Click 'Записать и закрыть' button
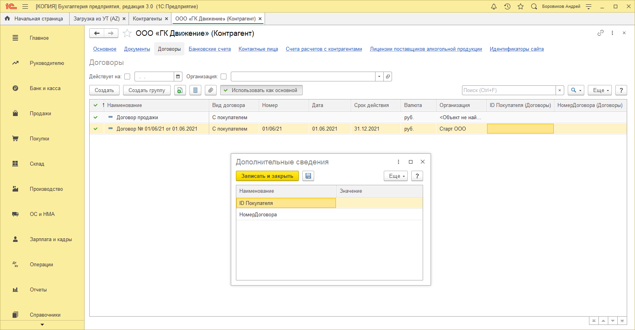 tap(267, 176)
